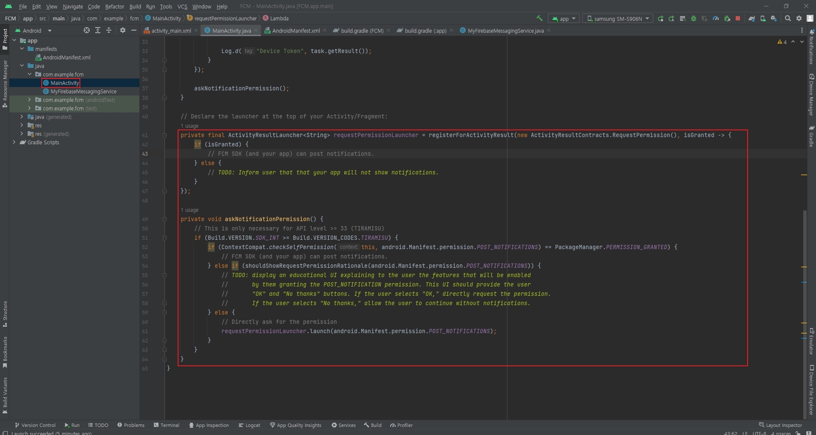The height and width of the screenshot is (435, 816).
Task: Fold requestPermissionLauncher lambda at line 41
Action: [164, 135]
